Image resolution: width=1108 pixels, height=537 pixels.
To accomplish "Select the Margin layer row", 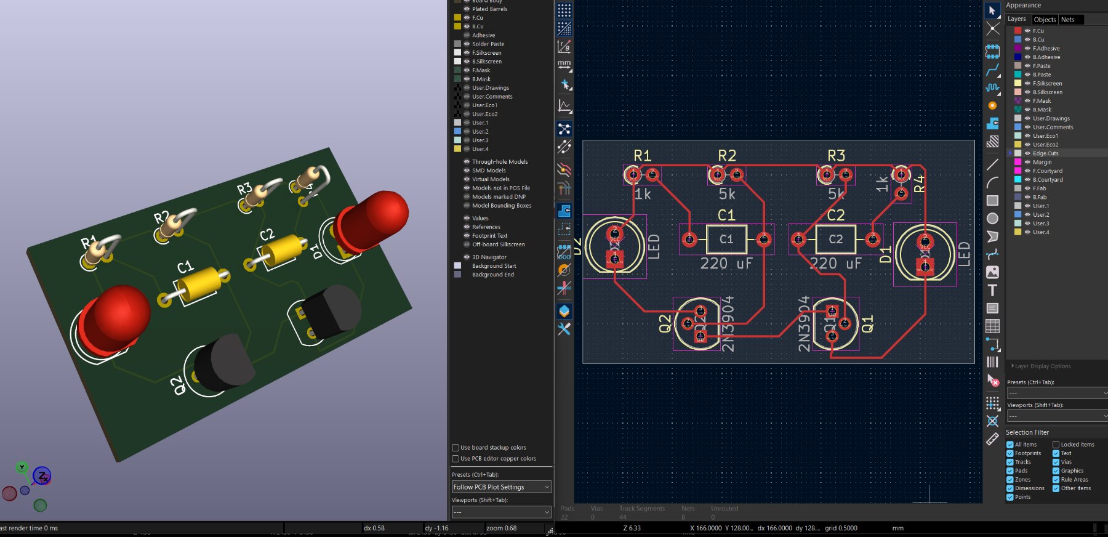I will pyautogui.click(x=1057, y=162).
